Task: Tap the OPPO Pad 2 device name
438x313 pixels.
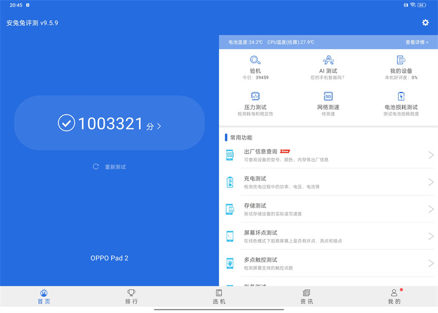Action: coord(109,258)
